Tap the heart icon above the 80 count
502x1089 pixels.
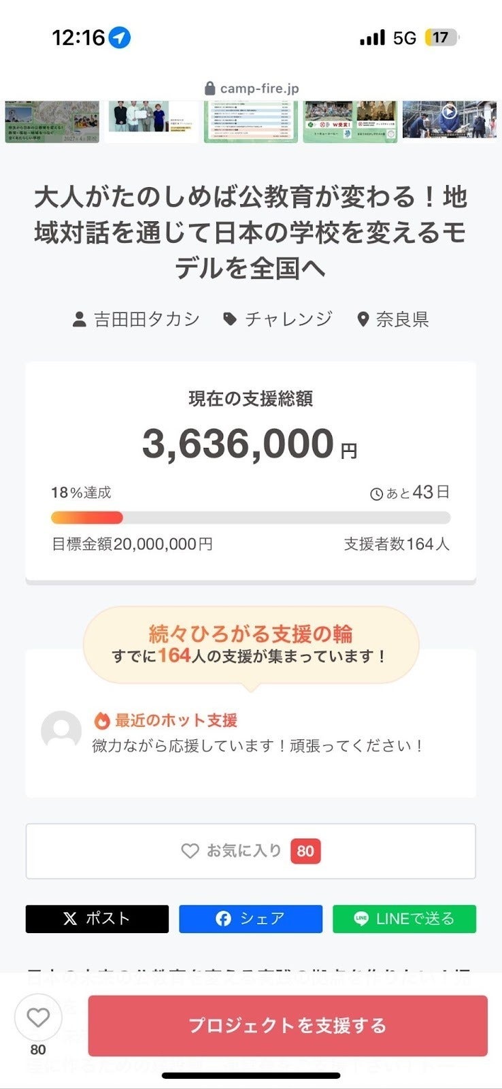[x=38, y=1018]
